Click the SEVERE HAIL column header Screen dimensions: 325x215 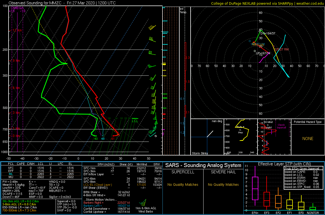tap(223, 172)
